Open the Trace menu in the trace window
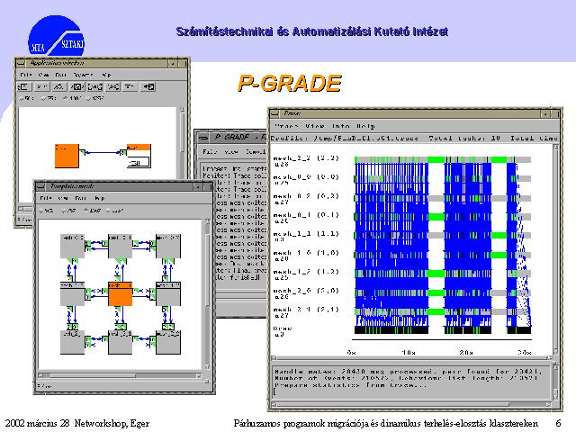The height and width of the screenshot is (432, 576). 286,126
